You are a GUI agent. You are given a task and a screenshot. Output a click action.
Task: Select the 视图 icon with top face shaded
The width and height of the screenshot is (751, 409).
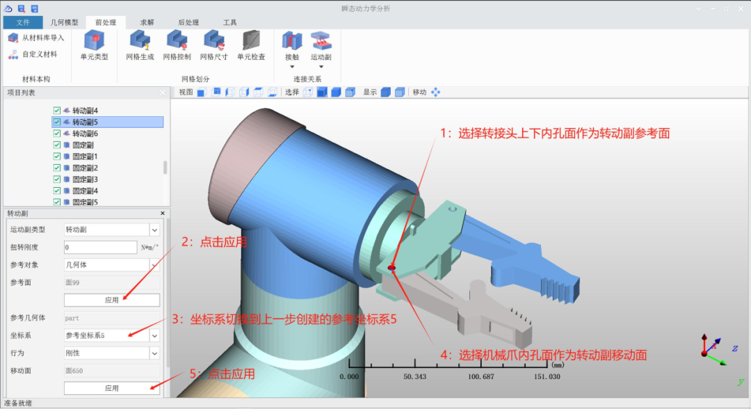(258, 92)
